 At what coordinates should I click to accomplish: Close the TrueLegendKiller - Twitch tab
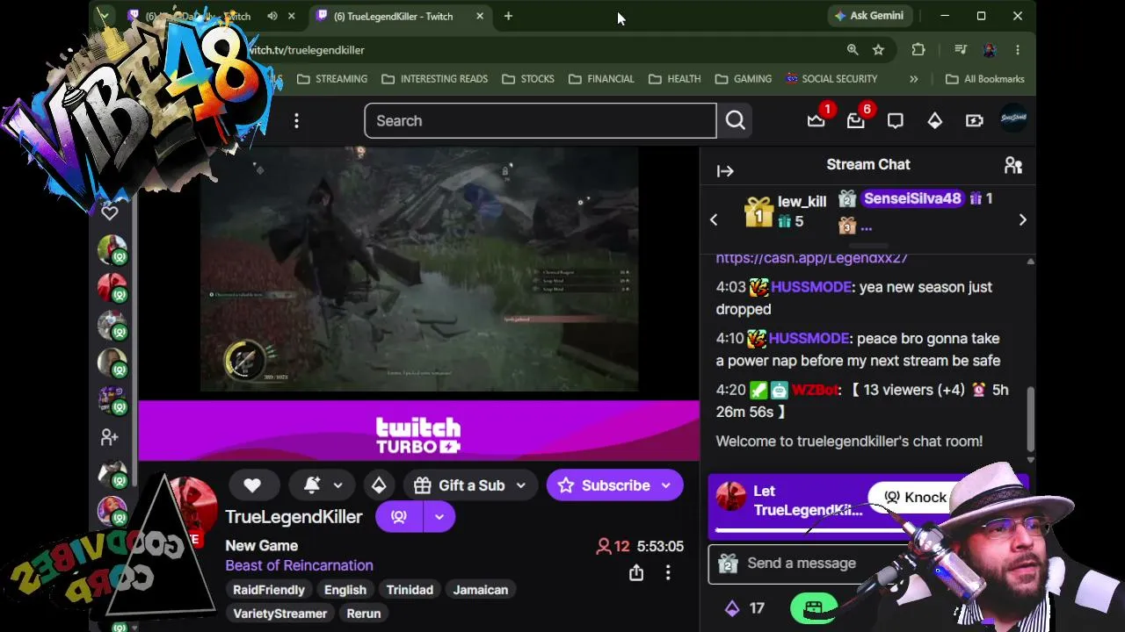click(480, 16)
